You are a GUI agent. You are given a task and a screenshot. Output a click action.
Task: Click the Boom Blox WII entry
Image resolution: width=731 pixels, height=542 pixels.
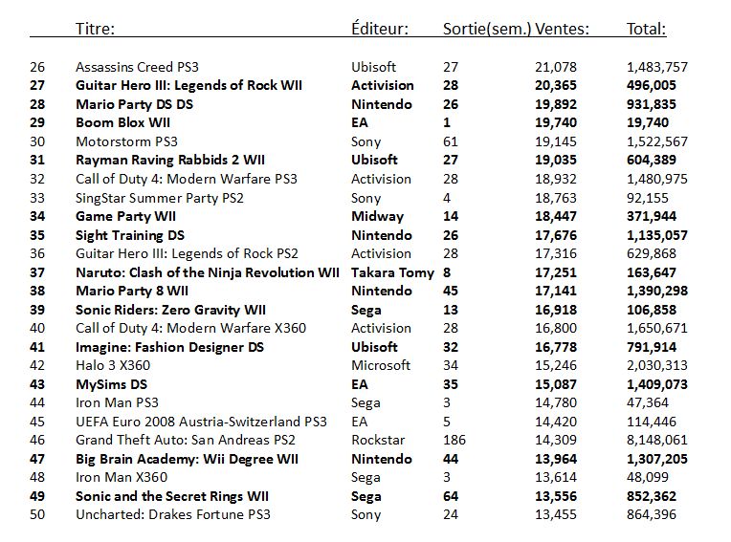click(x=122, y=123)
